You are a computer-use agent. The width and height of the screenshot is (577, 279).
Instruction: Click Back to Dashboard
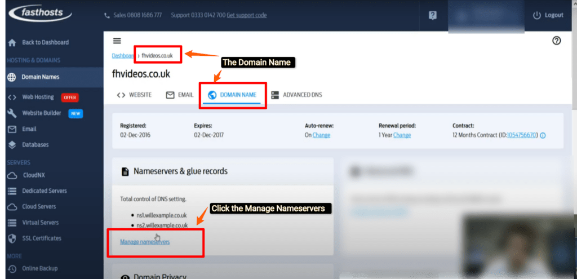45,42
